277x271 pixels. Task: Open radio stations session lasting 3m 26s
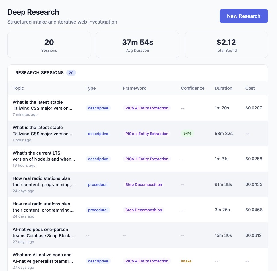(x=137, y=210)
